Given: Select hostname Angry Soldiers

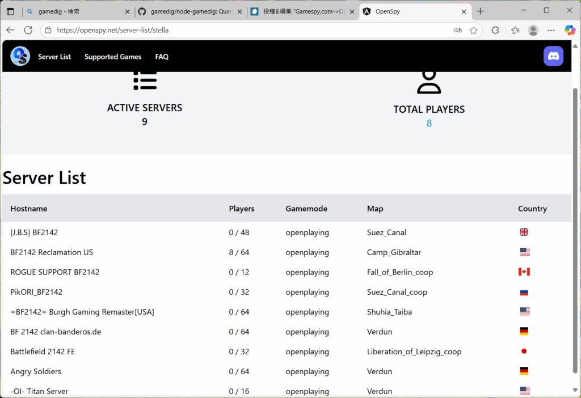Looking at the screenshot, I should (36, 371).
